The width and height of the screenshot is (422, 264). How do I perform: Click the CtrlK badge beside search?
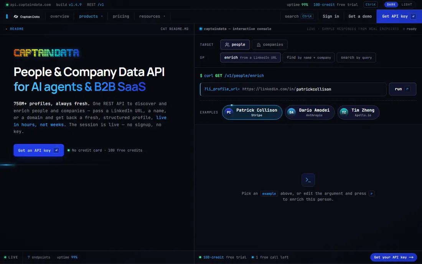(307, 16)
